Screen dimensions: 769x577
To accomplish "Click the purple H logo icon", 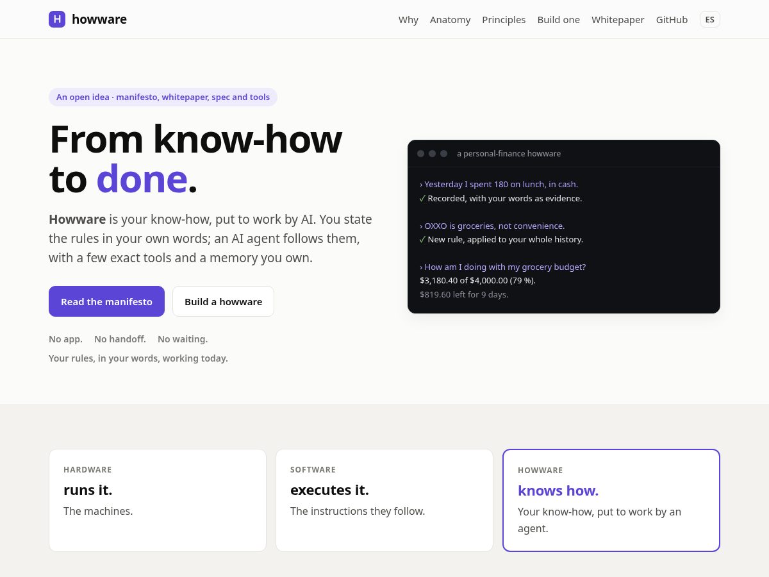I will coord(57,19).
